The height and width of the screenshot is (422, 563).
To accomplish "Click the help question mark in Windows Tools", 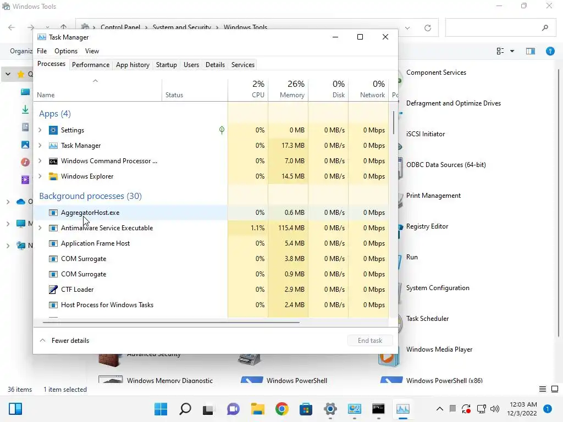I will [550, 51].
